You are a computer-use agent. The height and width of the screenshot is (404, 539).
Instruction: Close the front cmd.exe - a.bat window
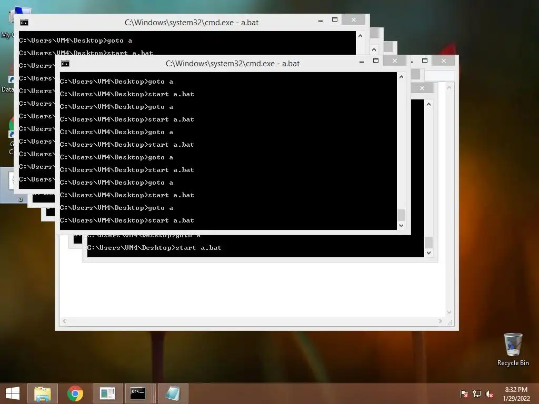click(x=395, y=61)
